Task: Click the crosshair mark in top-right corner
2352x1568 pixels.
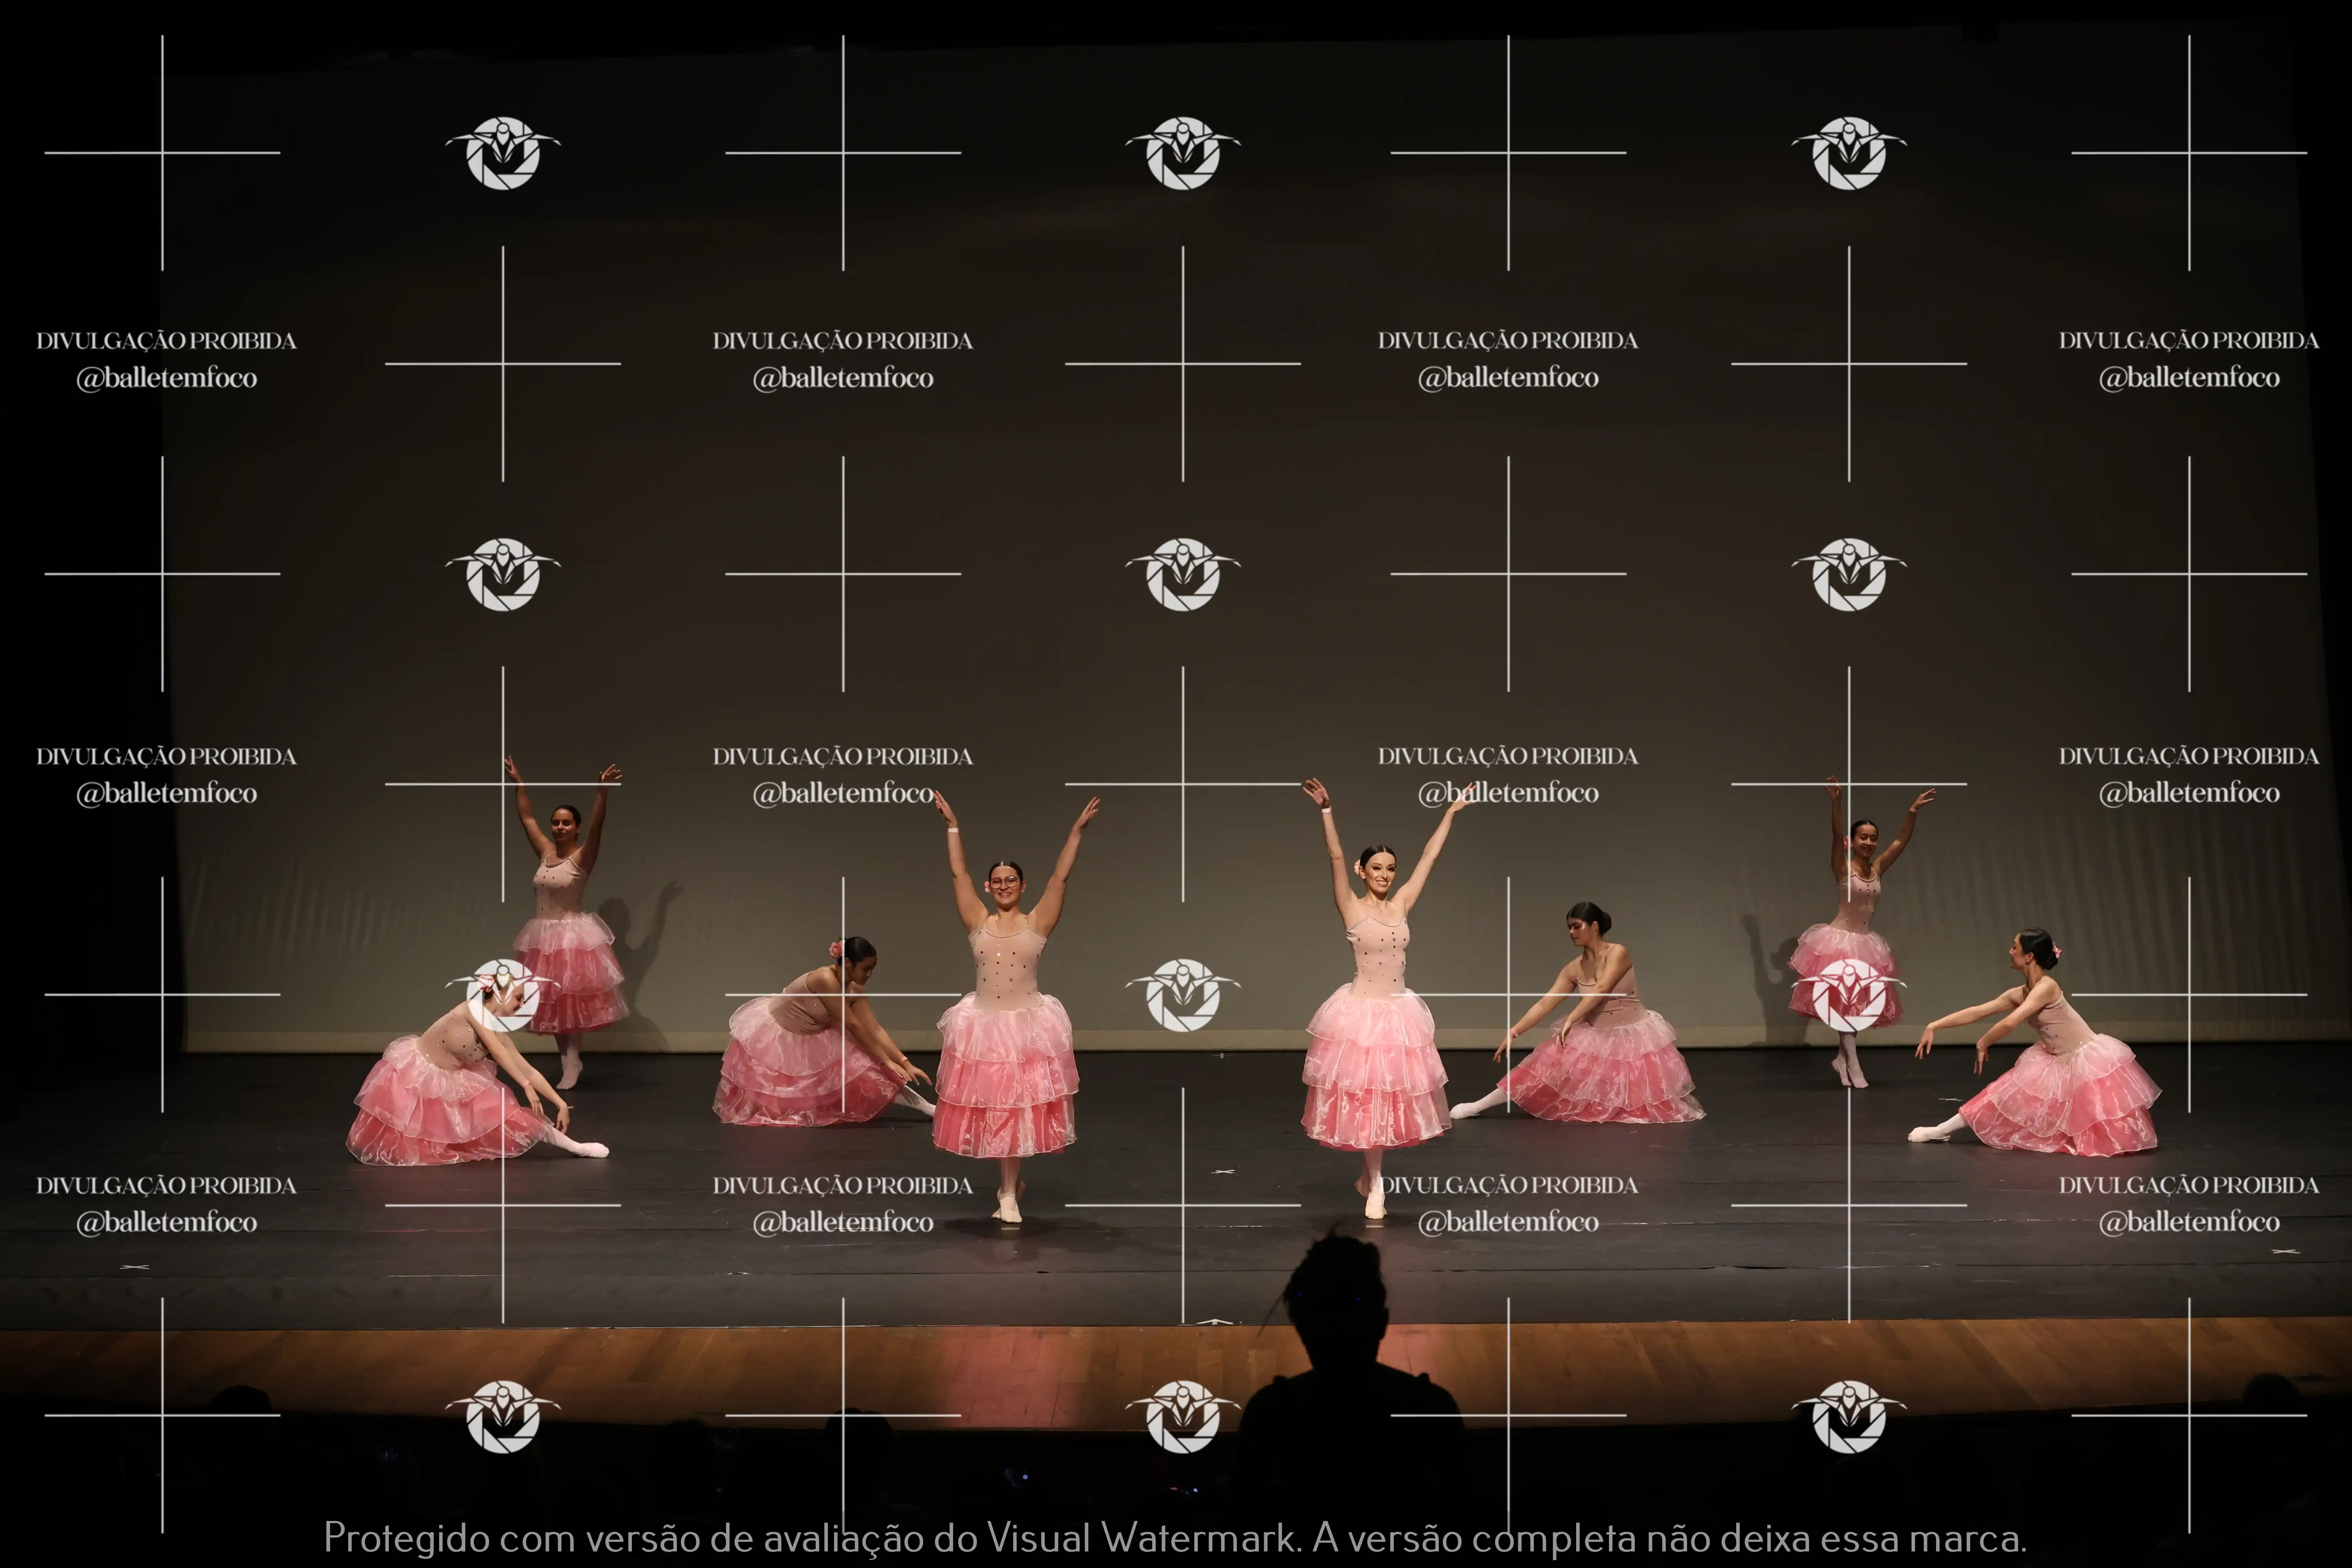Action: (x=2188, y=153)
